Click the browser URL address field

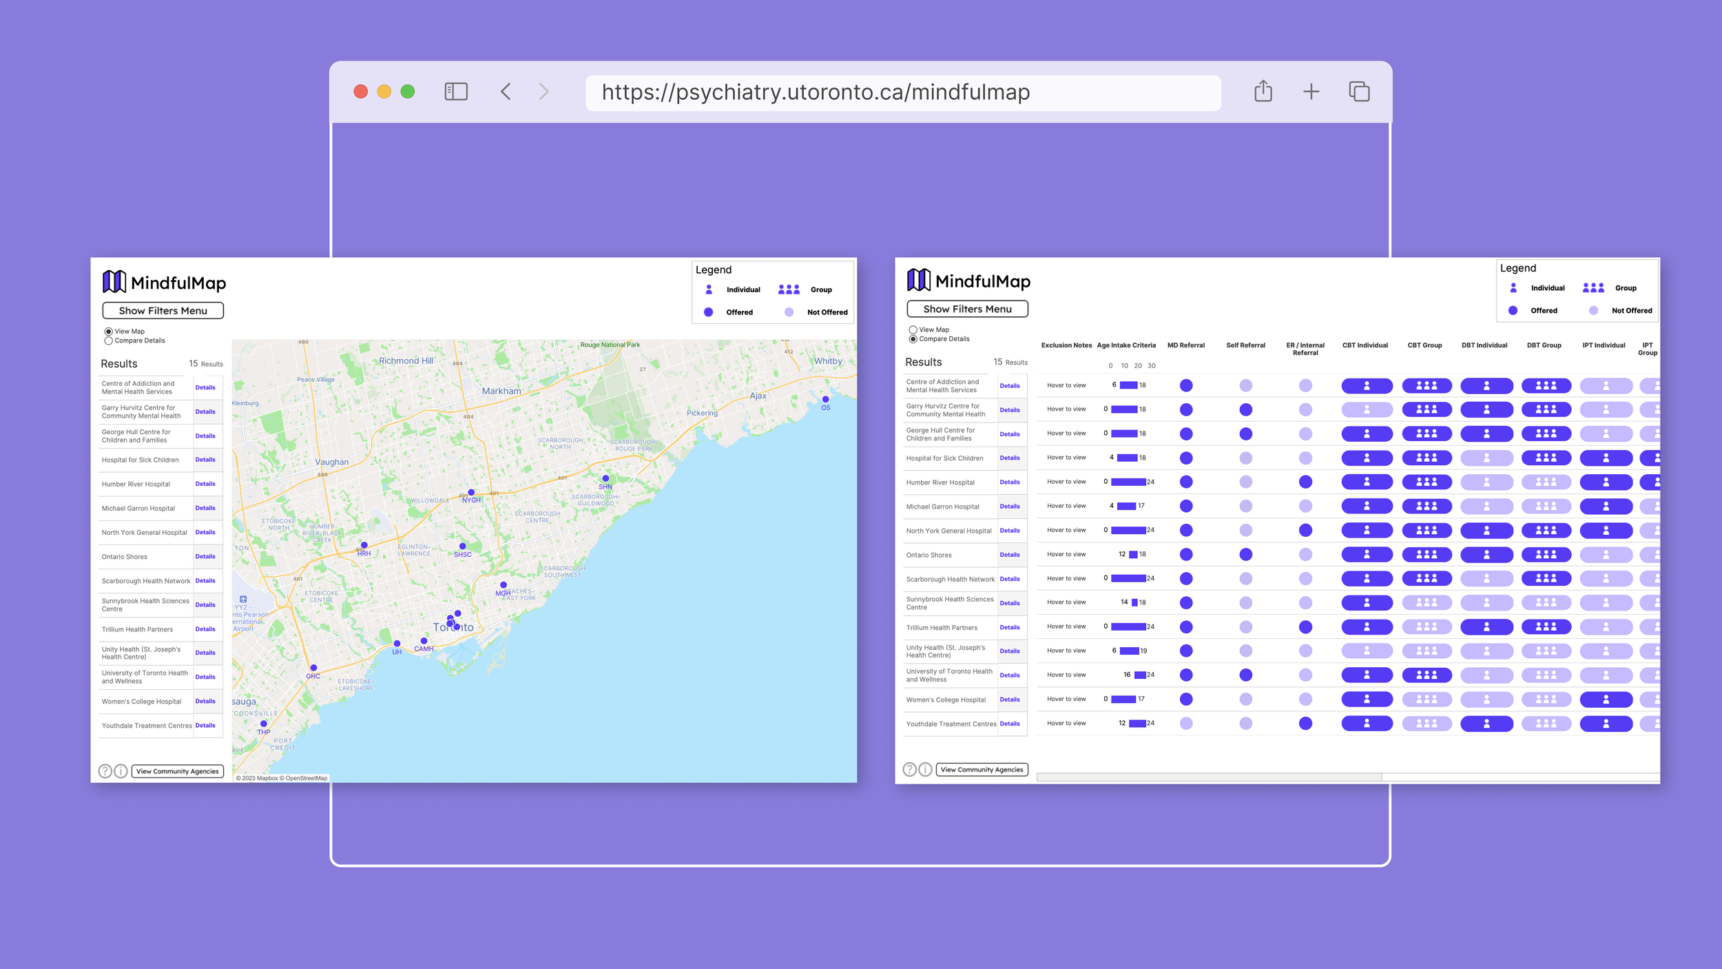click(902, 92)
